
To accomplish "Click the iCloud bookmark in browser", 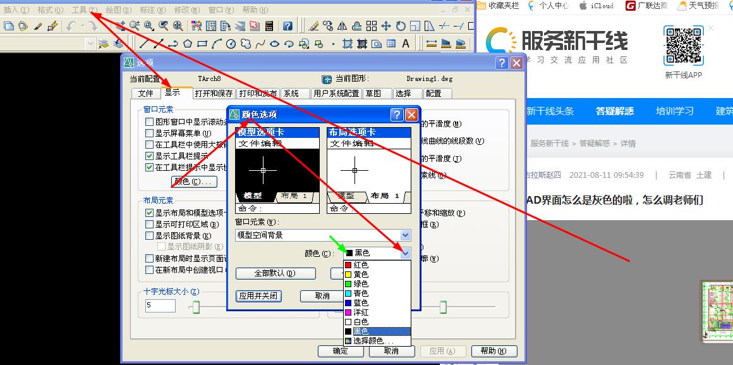I will (x=596, y=6).
